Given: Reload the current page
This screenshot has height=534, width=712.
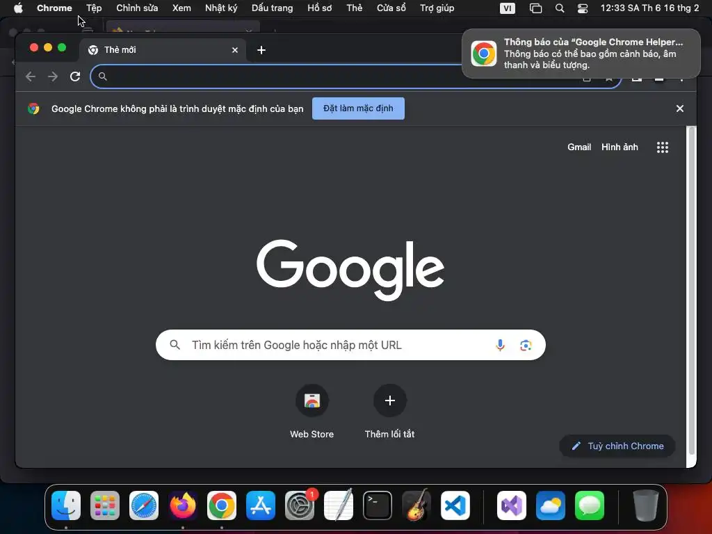Looking at the screenshot, I should [x=75, y=76].
